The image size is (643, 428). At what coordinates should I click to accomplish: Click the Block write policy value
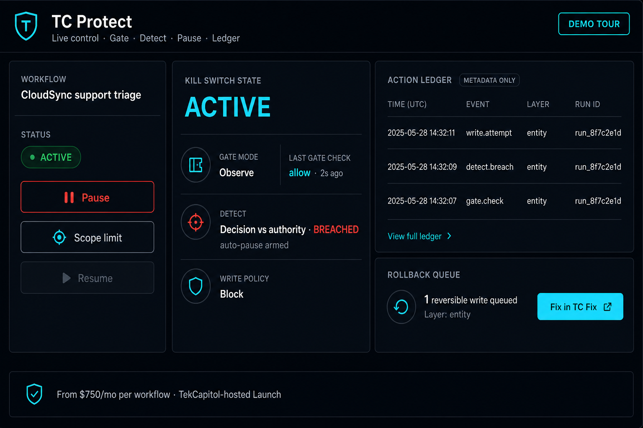pos(231,294)
